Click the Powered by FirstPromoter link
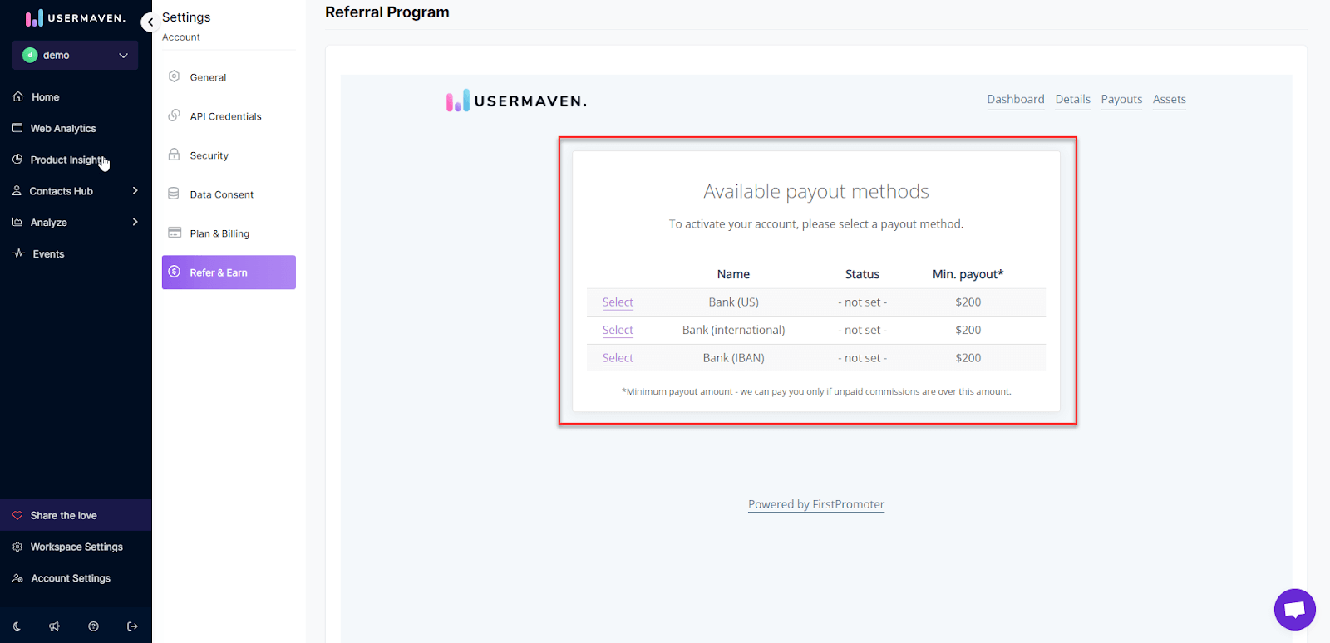The height and width of the screenshot is (643, 1330). click(815, 504)
